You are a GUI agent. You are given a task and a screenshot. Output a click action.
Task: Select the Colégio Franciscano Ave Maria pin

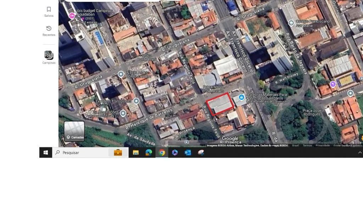pos(291,23)
